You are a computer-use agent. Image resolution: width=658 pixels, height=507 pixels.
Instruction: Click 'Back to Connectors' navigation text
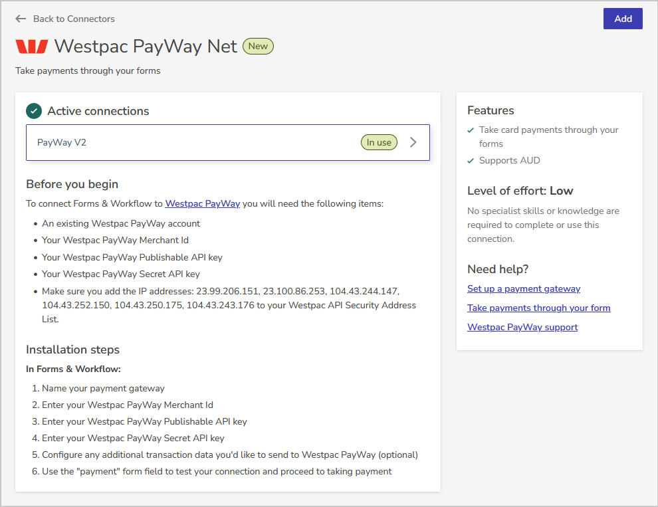[x=73, y=19]
